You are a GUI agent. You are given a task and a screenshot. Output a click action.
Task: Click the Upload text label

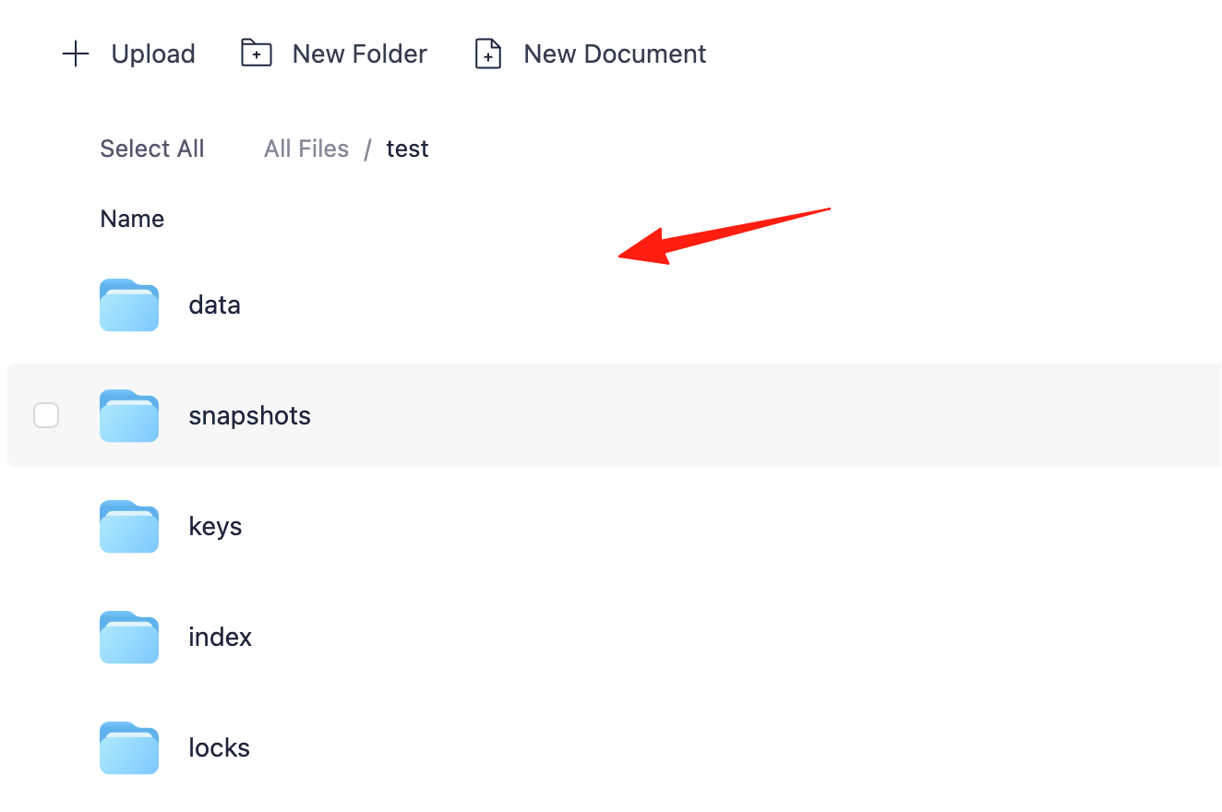coord(153,54)
